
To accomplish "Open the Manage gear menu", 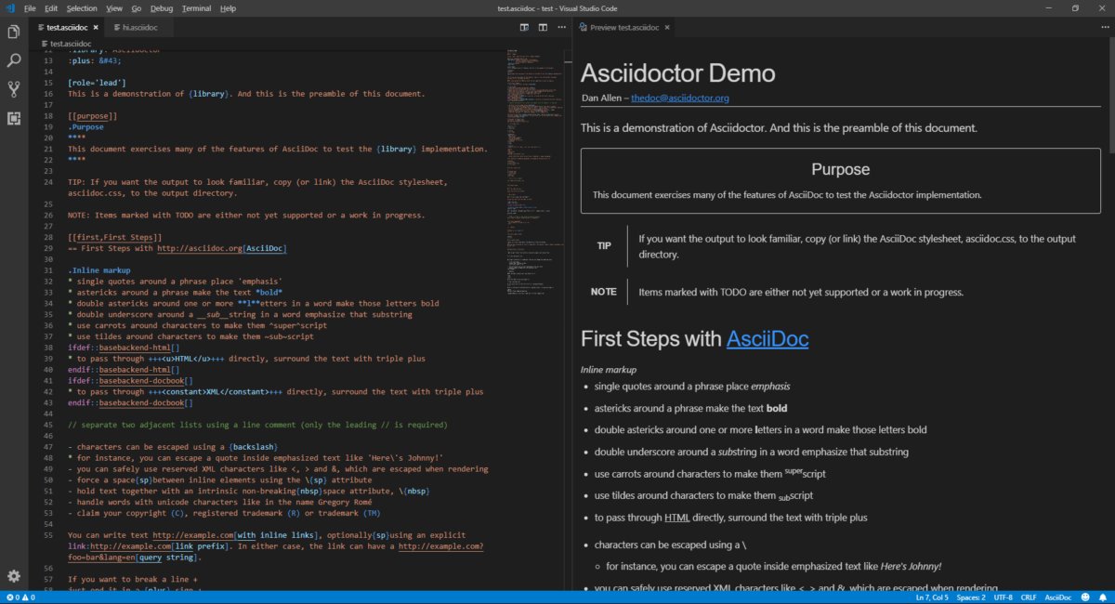I will click(x=14, y=576).
